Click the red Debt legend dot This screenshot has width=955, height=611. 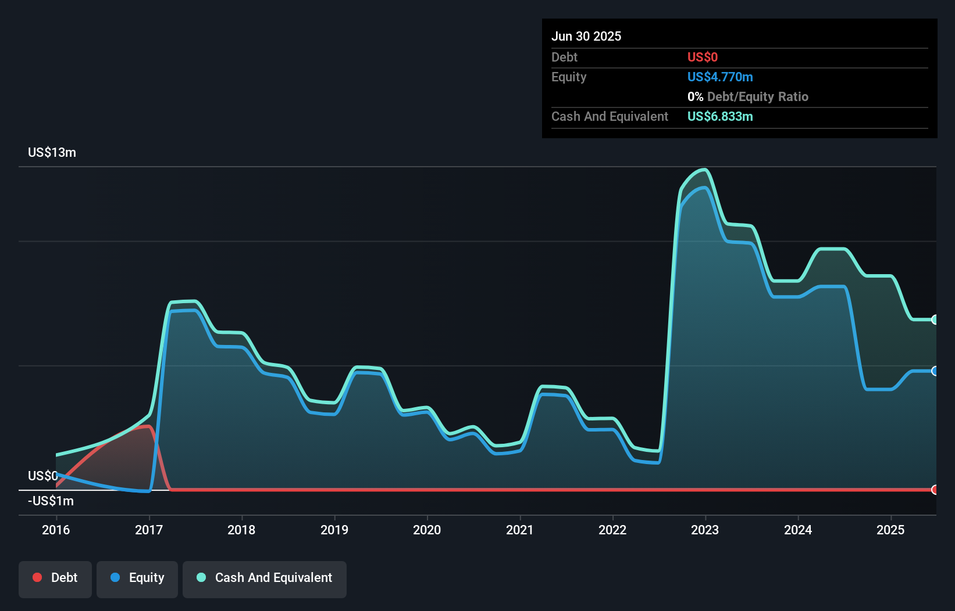(37, 577)
